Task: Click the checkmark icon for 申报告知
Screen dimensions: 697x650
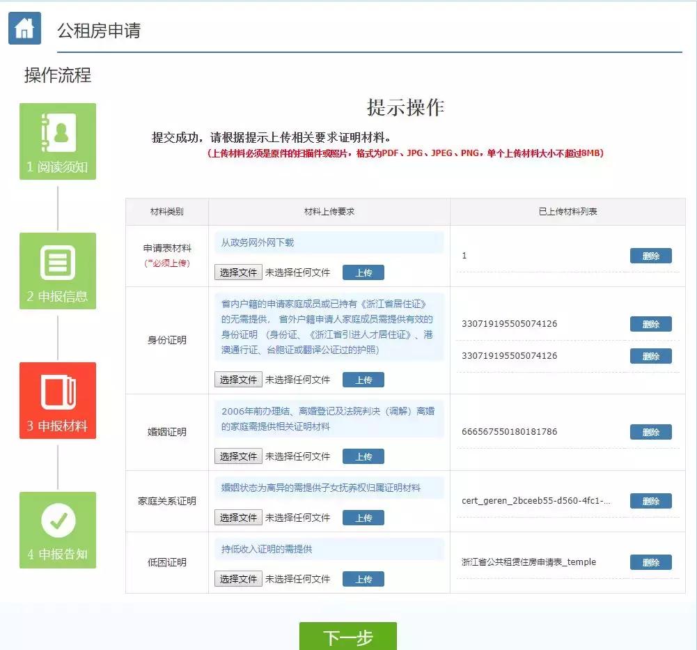Action: pyautogui.click(x=58, y=521)
